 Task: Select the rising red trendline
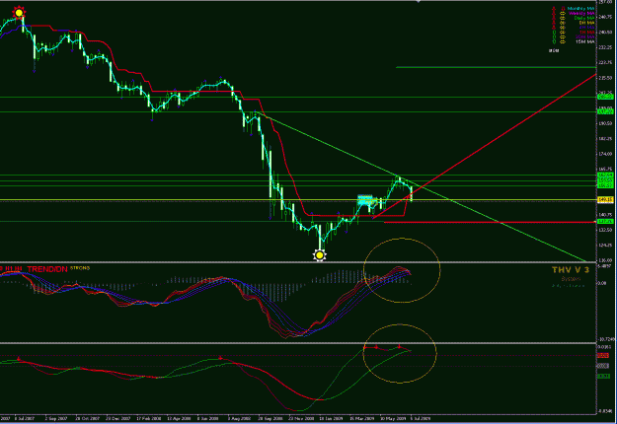click(484, 145)
